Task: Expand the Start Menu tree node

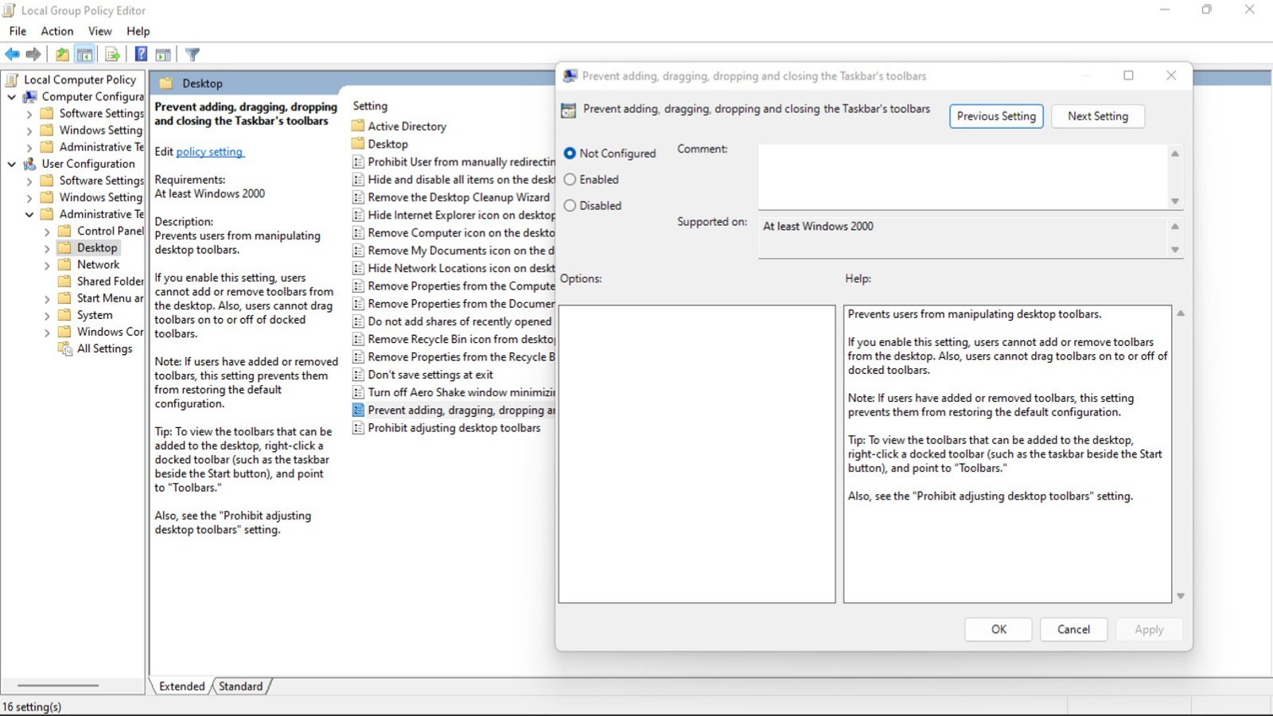Action: coord(47,298)
